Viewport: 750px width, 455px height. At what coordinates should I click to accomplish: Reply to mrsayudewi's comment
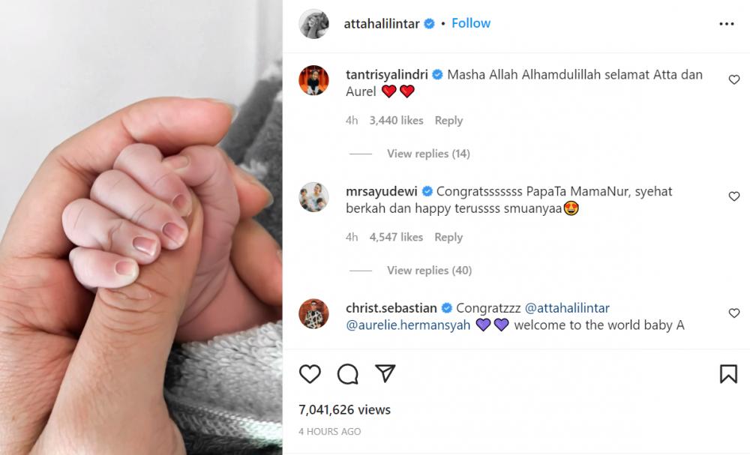tap(448, 237)
